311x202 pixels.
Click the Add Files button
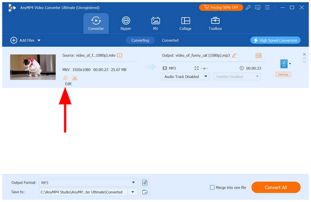[22, 40]
